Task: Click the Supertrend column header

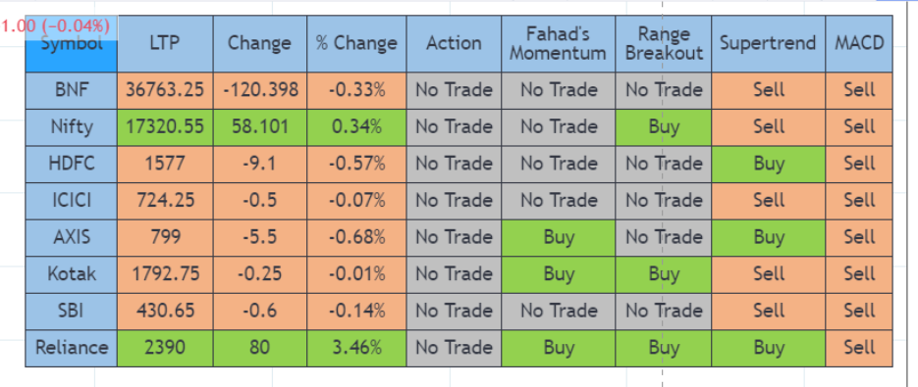Action: [x=769, y=44]
